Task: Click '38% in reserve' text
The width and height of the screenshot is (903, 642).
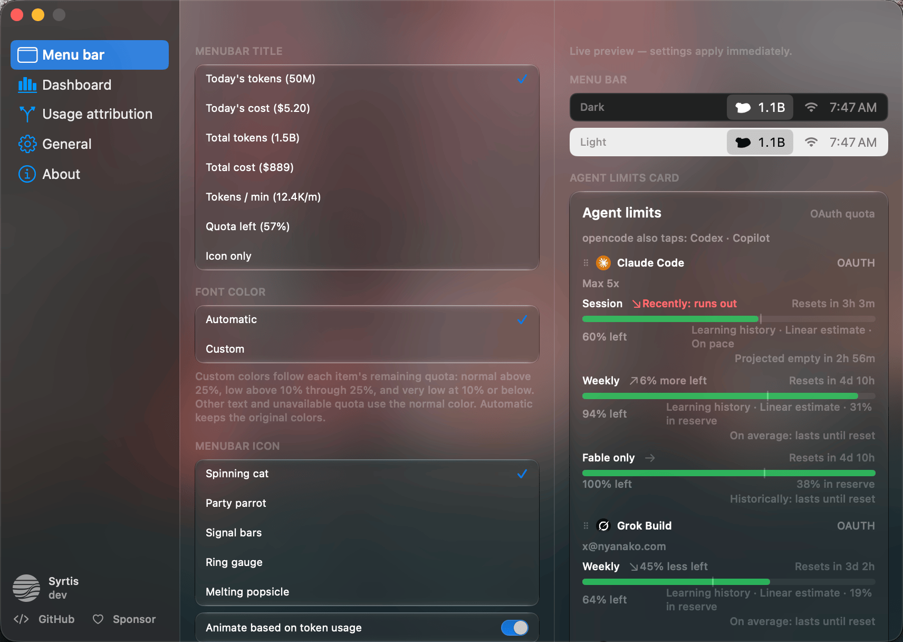Action: pos(835,484)
